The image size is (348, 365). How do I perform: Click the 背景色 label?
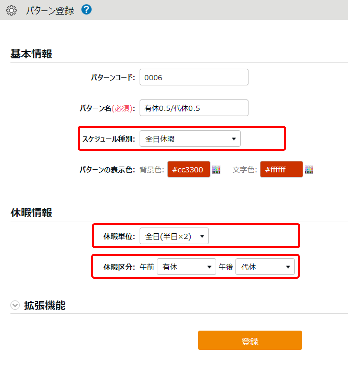[152, 170]
